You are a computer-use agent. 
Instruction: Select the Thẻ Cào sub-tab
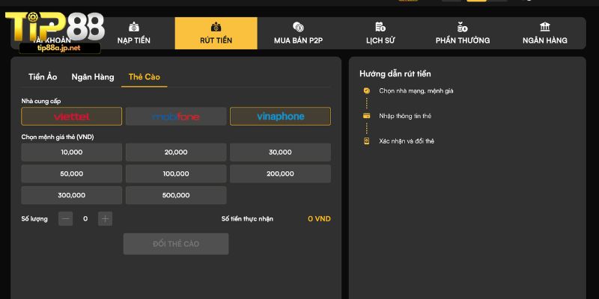tap(144, 77)
